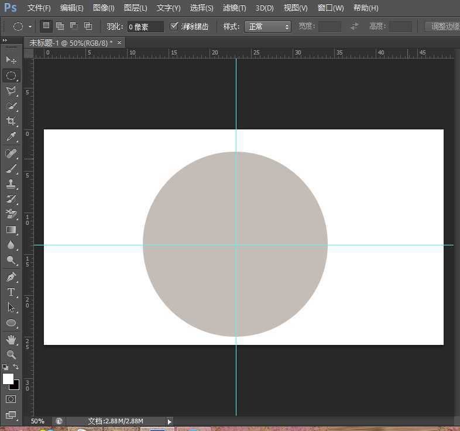The height and width of the screenshot is (431, 460).
Task: Toggle Quick Mask mode
Action: coord(11,399)
